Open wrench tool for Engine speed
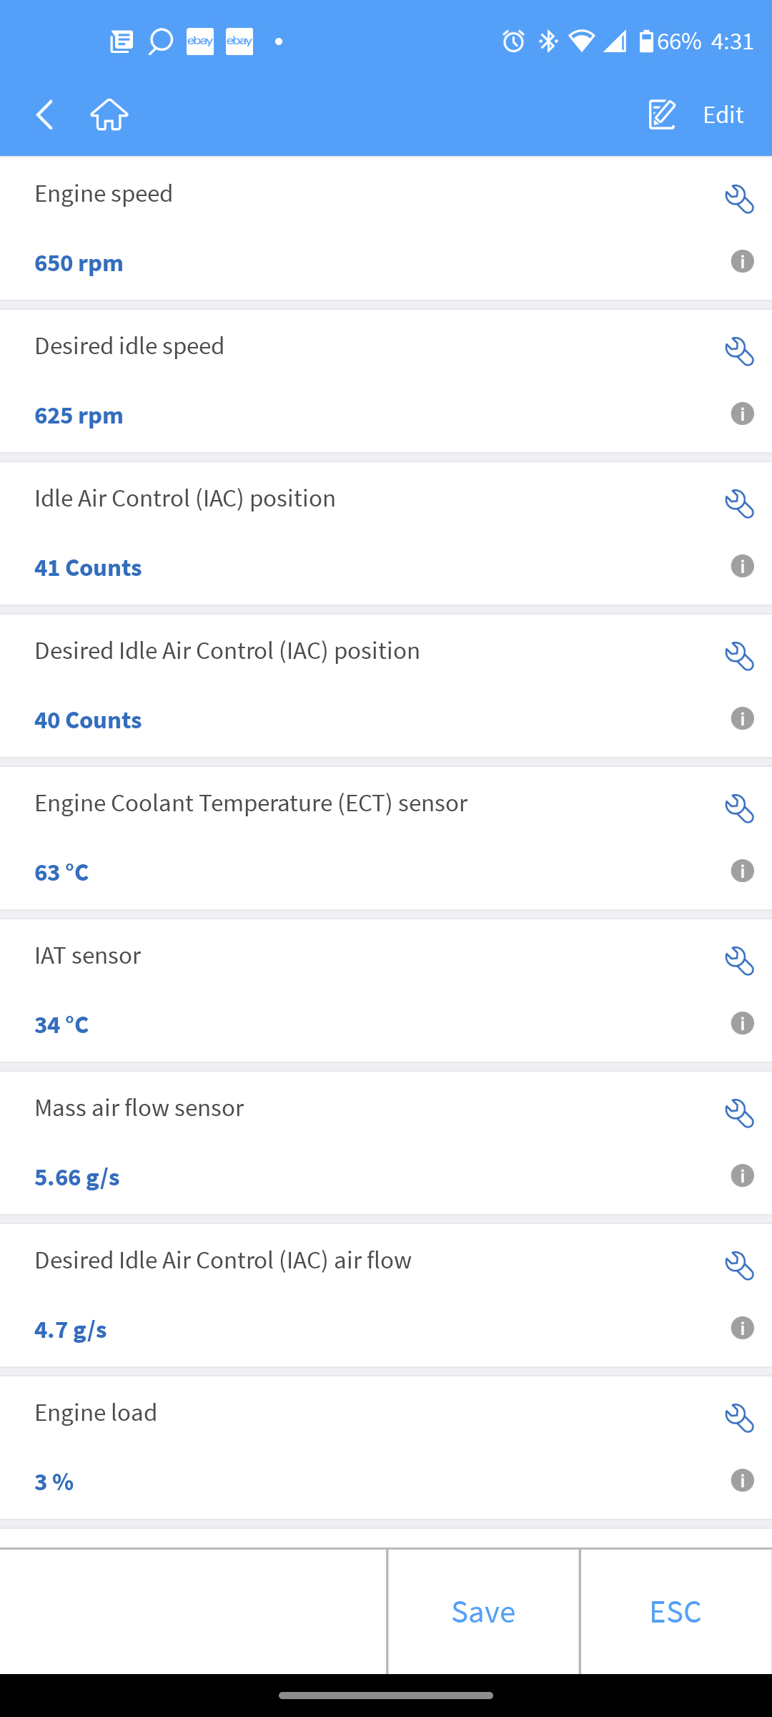Screen dimensions: 772x1717 click(739, 200)
